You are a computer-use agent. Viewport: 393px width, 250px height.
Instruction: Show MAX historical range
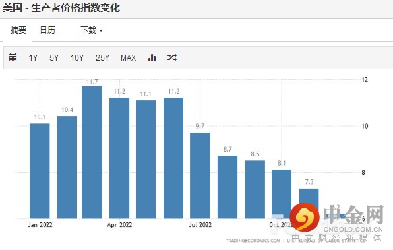point(128,58)
